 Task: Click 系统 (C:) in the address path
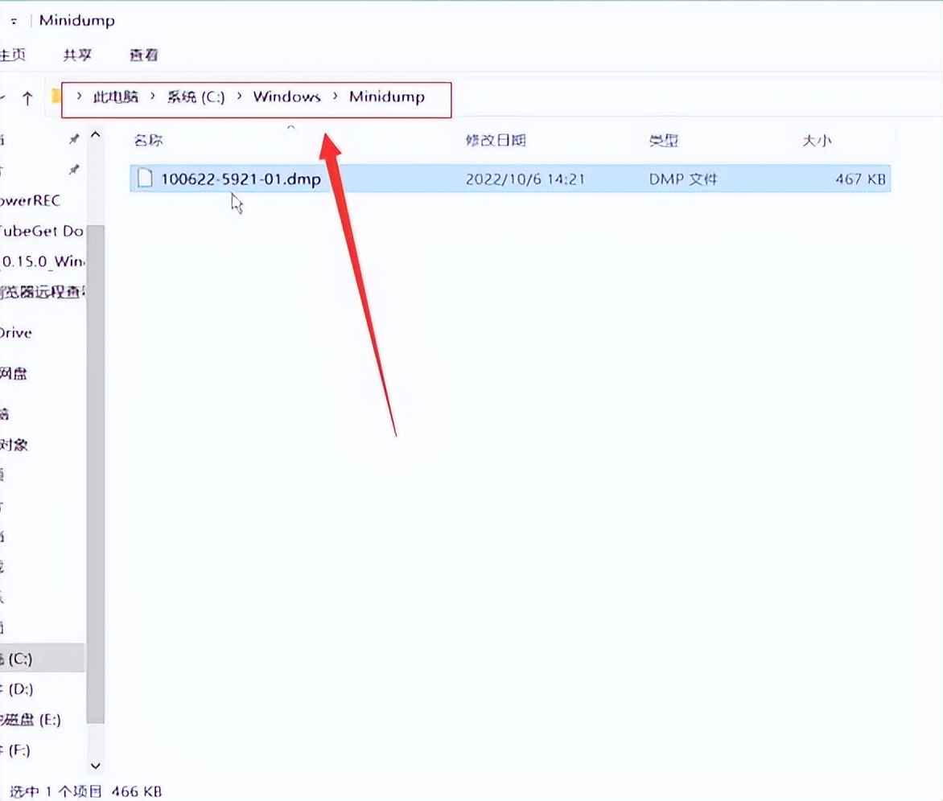tap(196, 97)
